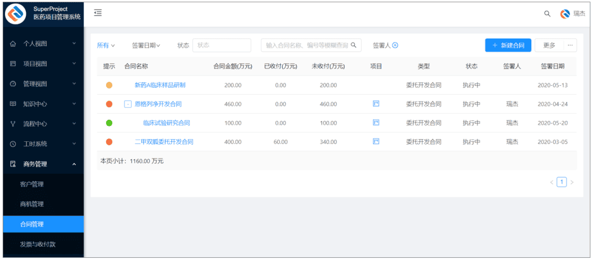Open contract 二甲双胍委托开发合同

click(x=164, y=142)
